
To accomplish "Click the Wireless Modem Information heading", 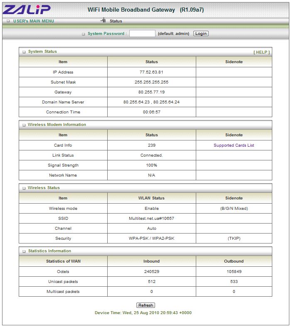I will pyautogui.click(x=57, y=125).
